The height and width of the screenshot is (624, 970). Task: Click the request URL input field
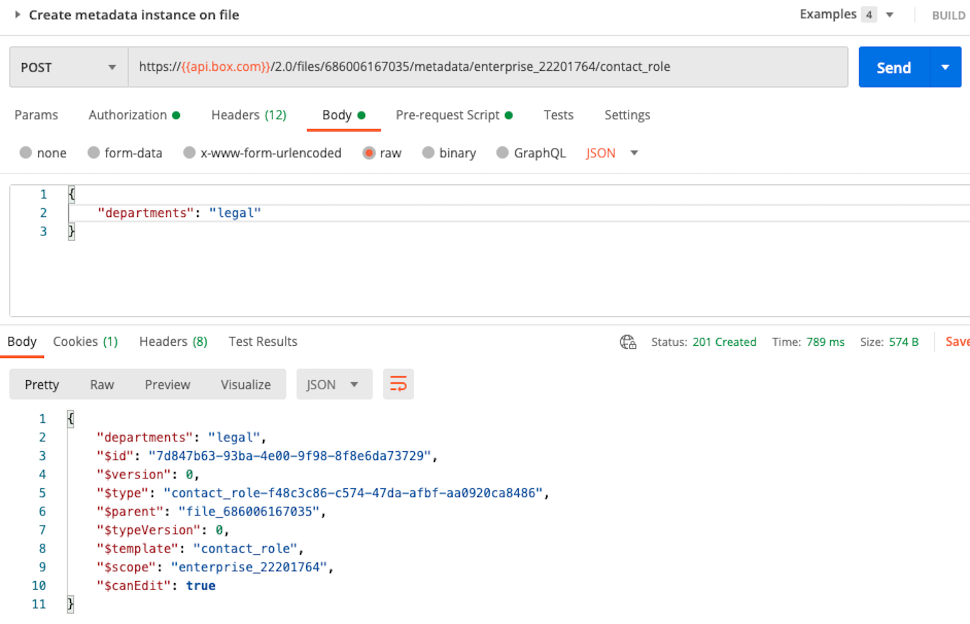click(487, 67)
